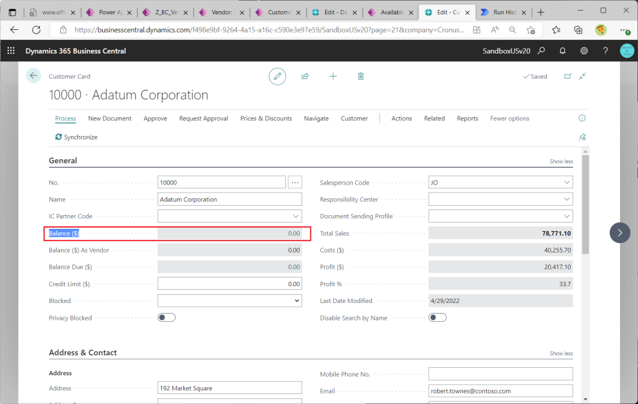
Task: Toggle the Privacy Blocked switch
Action: click(166, 317)
